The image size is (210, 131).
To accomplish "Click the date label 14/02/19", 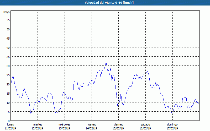I will point(91,128).
